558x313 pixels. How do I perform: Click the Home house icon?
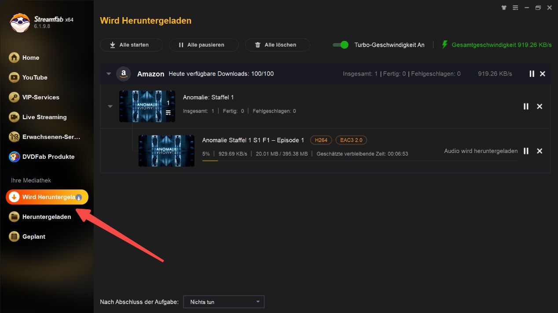coord(15,58)
